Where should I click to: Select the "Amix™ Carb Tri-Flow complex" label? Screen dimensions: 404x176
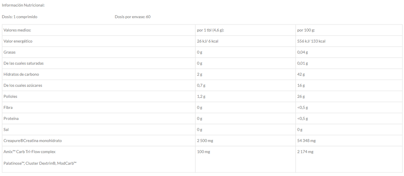click(29, 152)
